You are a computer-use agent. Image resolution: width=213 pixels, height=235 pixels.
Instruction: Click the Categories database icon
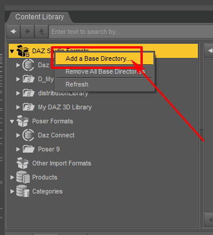23,191
